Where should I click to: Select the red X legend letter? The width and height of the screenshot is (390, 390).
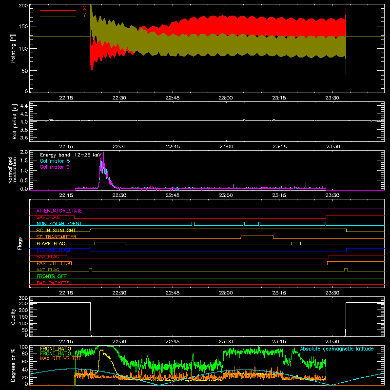[x=84, y=8]
